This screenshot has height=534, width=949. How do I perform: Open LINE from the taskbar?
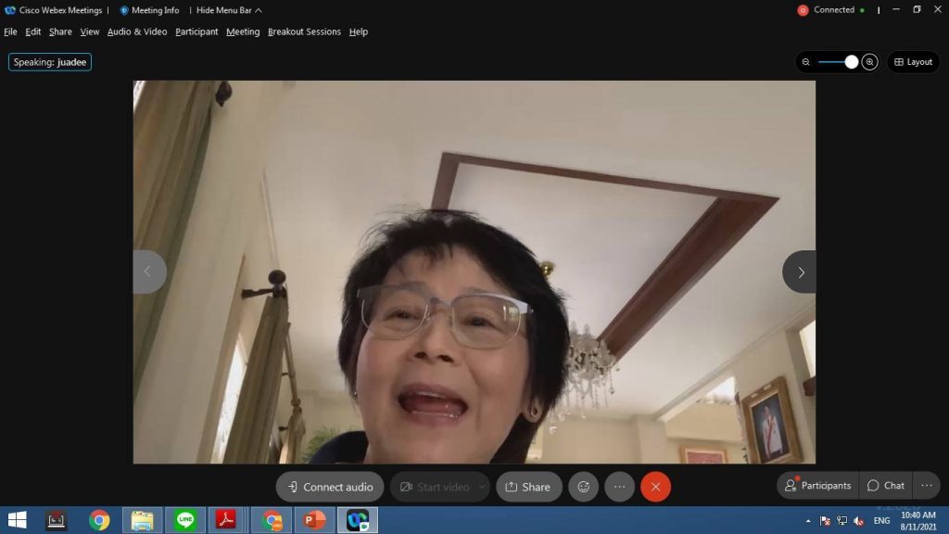pos(185,520)
